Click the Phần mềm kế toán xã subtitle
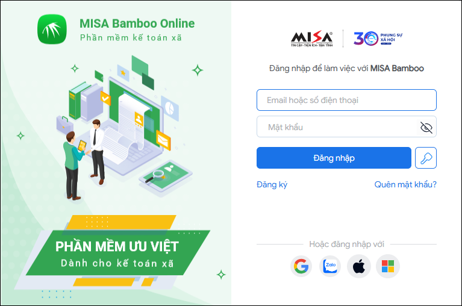This screenshot has height=306, width=462. point(131,38)
